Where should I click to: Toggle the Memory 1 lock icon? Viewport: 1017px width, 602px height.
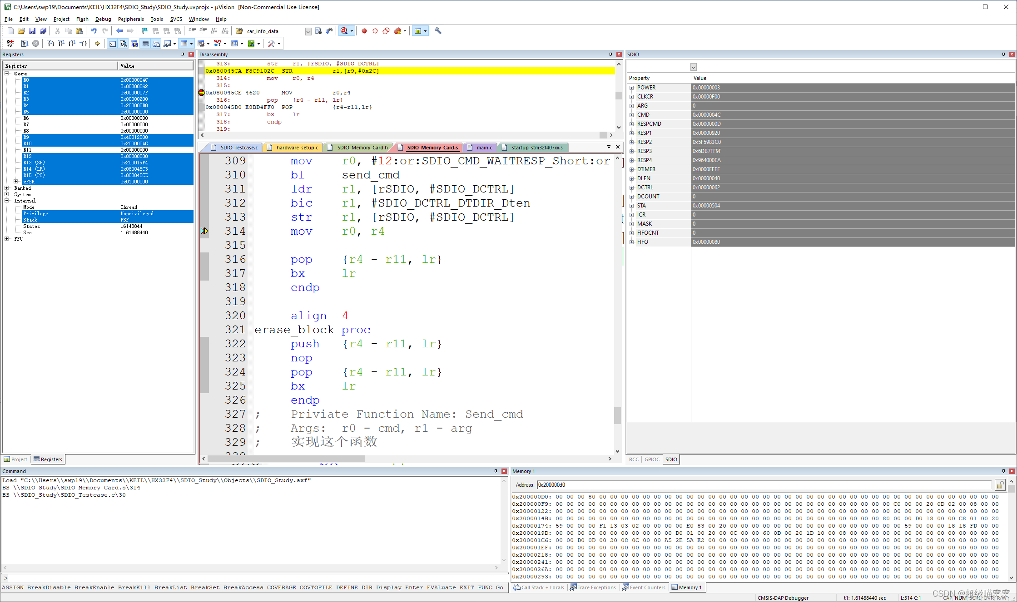[1000, 485]
